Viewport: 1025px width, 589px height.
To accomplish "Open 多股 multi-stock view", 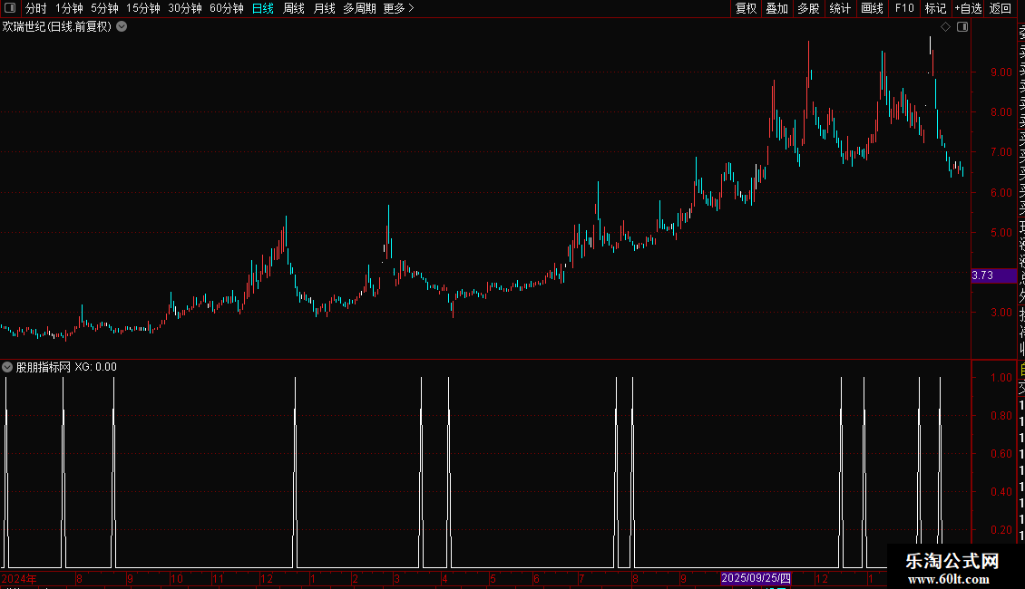I will [808, 8].
